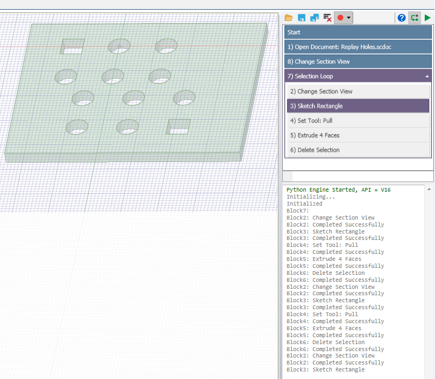Click the script command input field
Screen dimensions: 435x379
(362, 176)
